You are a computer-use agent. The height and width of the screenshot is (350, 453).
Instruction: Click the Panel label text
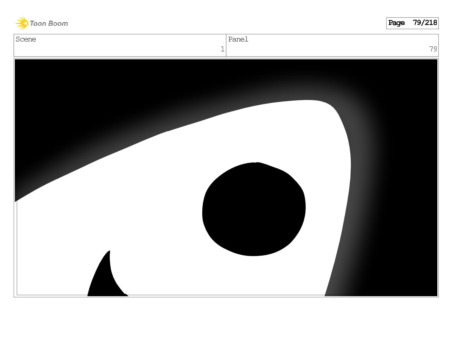coord(238,39)
